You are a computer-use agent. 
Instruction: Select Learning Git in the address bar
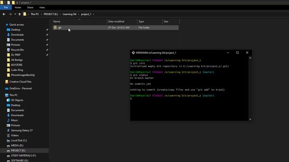pos(70,14)
